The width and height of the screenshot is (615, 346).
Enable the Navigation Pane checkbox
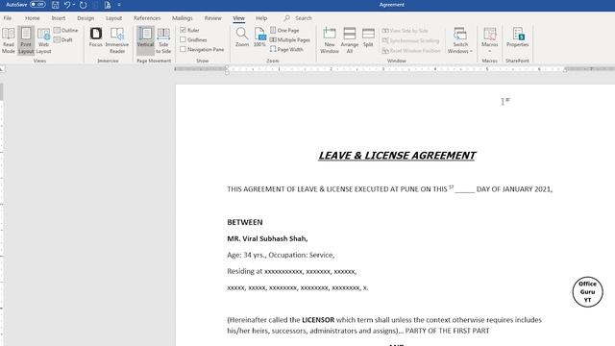[x=183, y=49]
